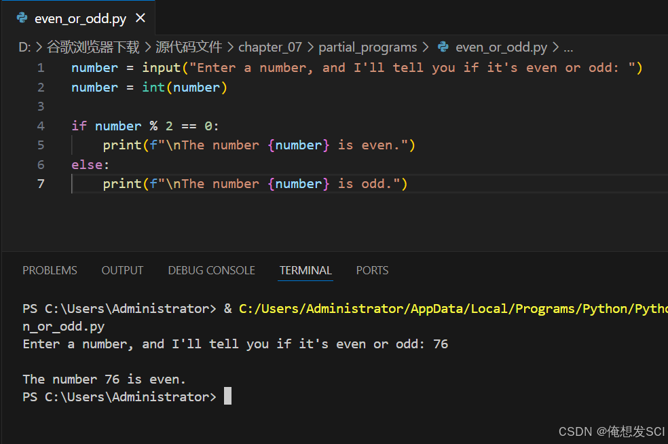Click line number 4 in the gutter
Viewport: 668px width, 444px height.
coord(41,126)
